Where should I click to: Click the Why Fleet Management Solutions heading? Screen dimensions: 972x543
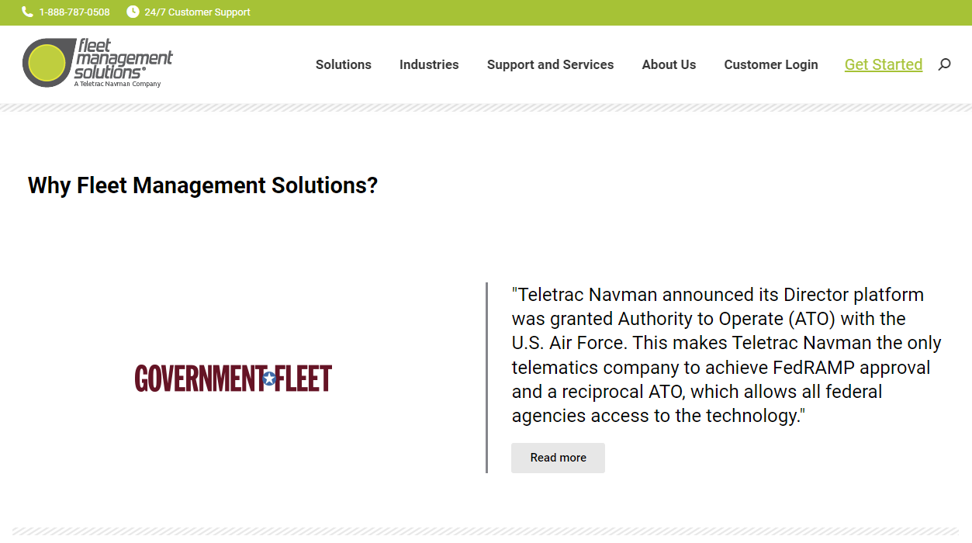click(202, 185)
